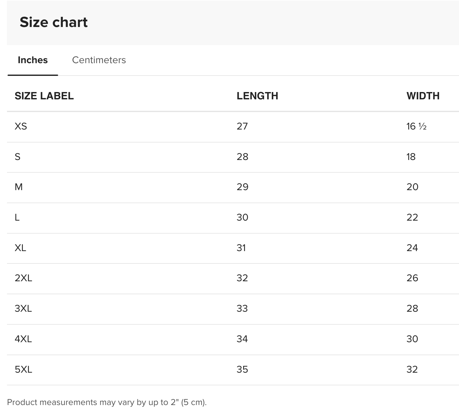Select the L size label
459x419 pixels.
(x=17, y=217)
